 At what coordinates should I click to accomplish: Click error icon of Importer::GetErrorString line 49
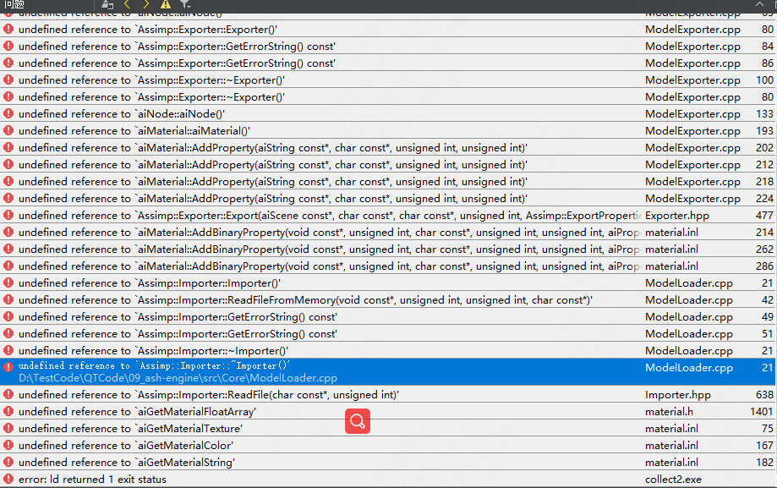click(8, 317)
